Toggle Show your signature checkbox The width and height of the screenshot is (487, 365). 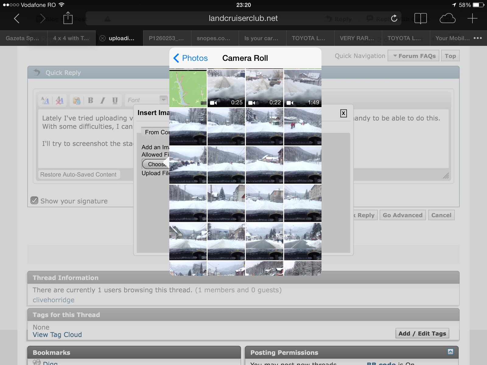[34, 201]
